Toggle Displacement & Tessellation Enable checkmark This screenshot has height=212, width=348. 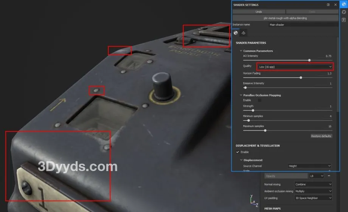pyautogui.click(x=238, y=152)
